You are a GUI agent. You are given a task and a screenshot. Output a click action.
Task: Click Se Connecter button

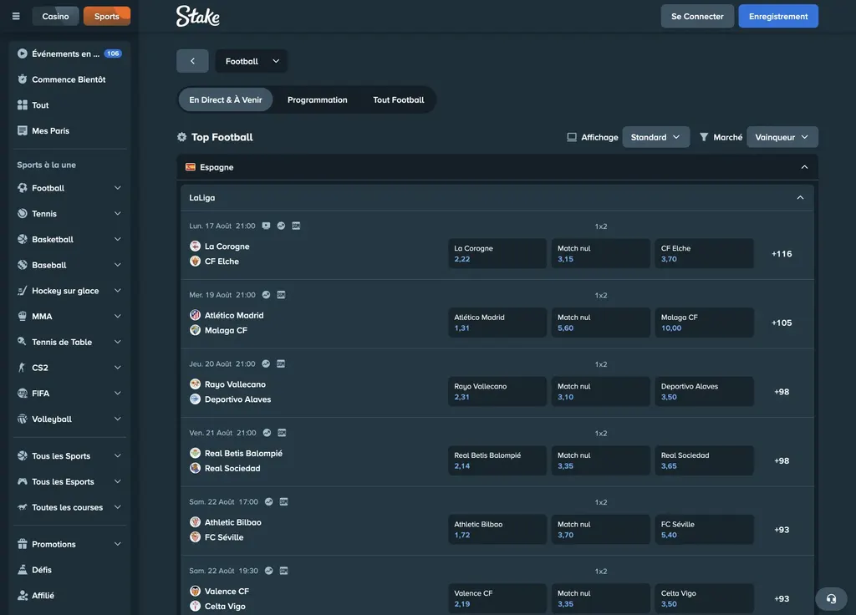tap(697, 17)
